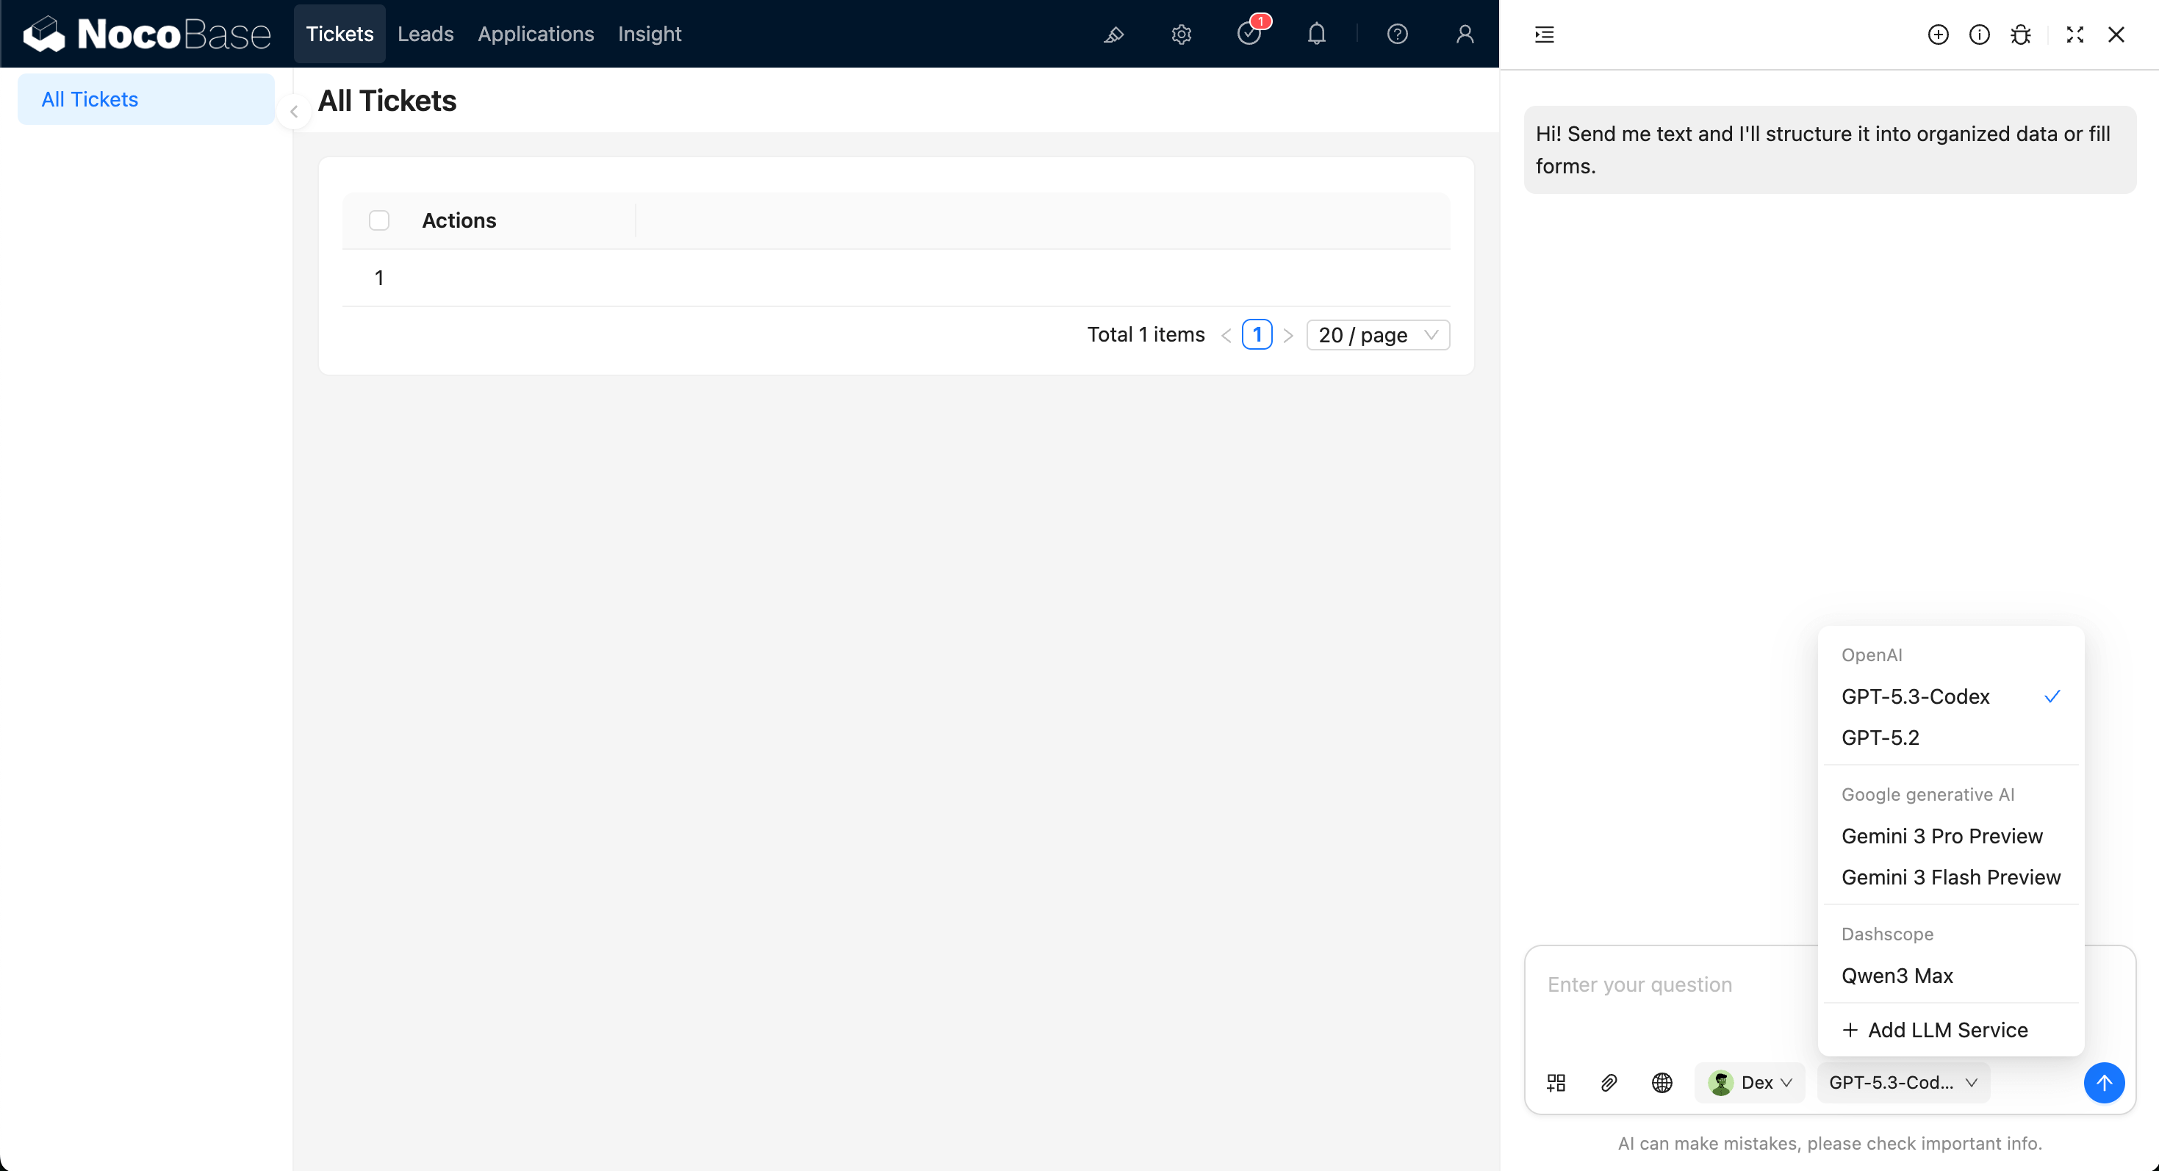This screenshot has height=1171, width=2159.
Task: Click the attachment paperclip icon
Action: 1609,1082
